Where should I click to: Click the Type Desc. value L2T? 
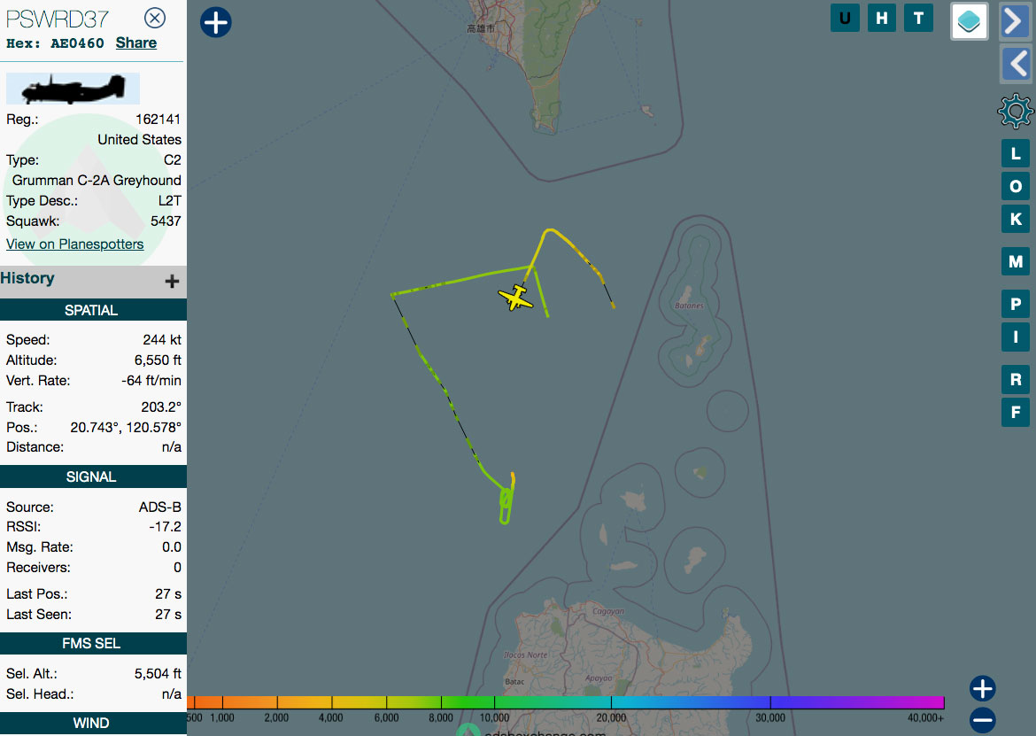click(170, 201)
